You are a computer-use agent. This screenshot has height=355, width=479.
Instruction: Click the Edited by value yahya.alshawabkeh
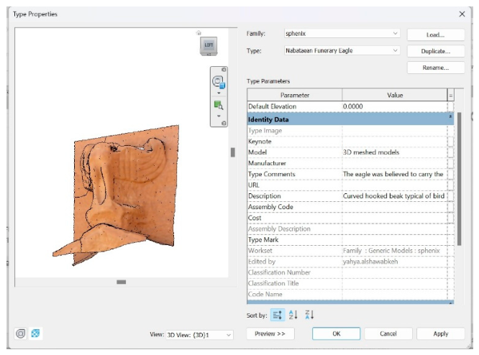370,262
